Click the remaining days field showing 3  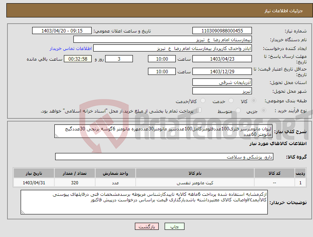(x=119, y=59)
